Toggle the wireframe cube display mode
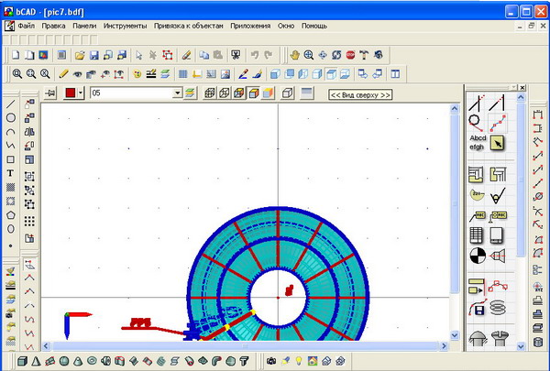Viewport: 550px width, 371px height. coord(208,93)
